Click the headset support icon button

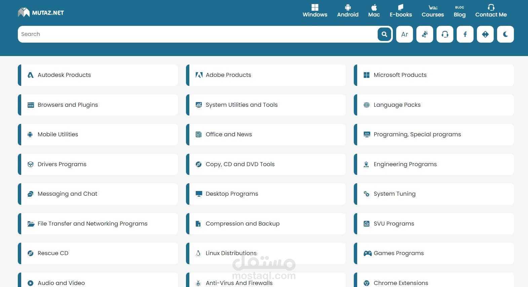tap(445, 34)
